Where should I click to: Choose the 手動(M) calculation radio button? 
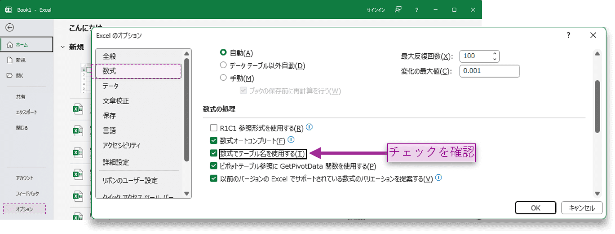click(223, 78)
